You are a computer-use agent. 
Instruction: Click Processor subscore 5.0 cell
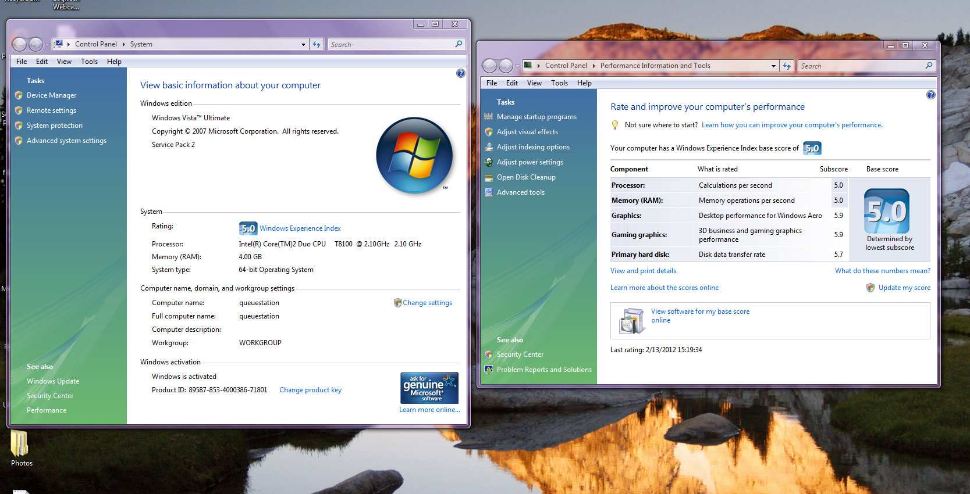click(x=838, y=185)
